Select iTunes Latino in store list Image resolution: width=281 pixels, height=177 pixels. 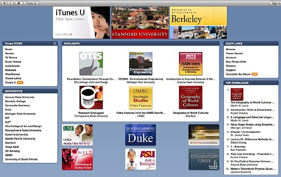coord(13,78)
